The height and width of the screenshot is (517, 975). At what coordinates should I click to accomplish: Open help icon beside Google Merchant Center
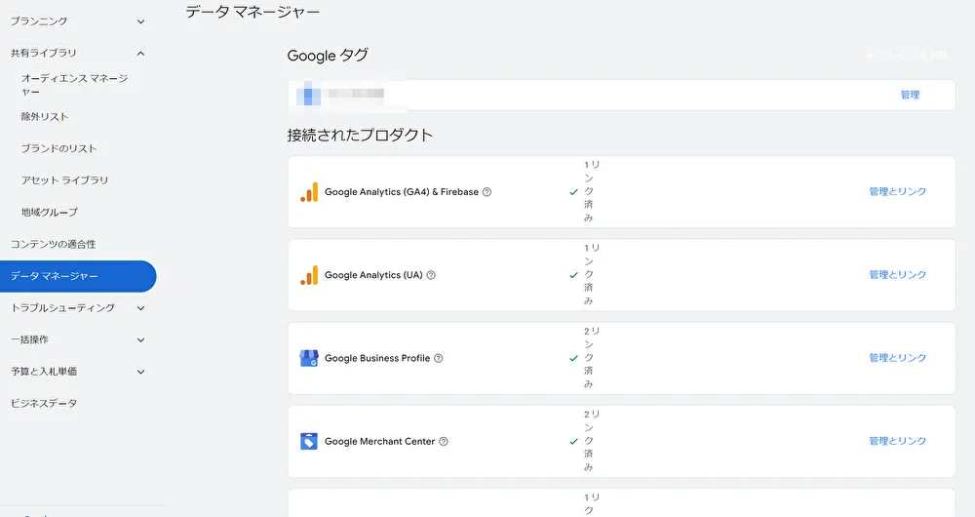[x=444, y=441]
